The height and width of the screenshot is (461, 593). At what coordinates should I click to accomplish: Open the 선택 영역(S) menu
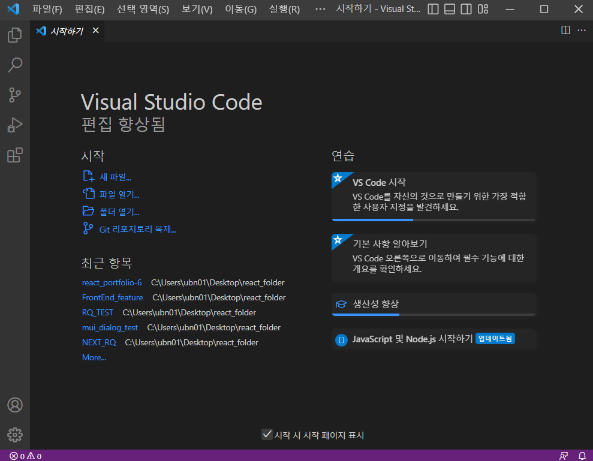143,9
